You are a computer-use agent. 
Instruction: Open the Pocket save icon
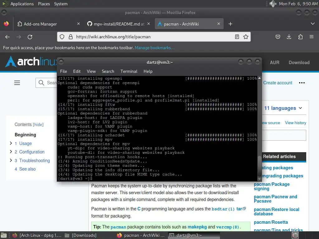[278, 37]
